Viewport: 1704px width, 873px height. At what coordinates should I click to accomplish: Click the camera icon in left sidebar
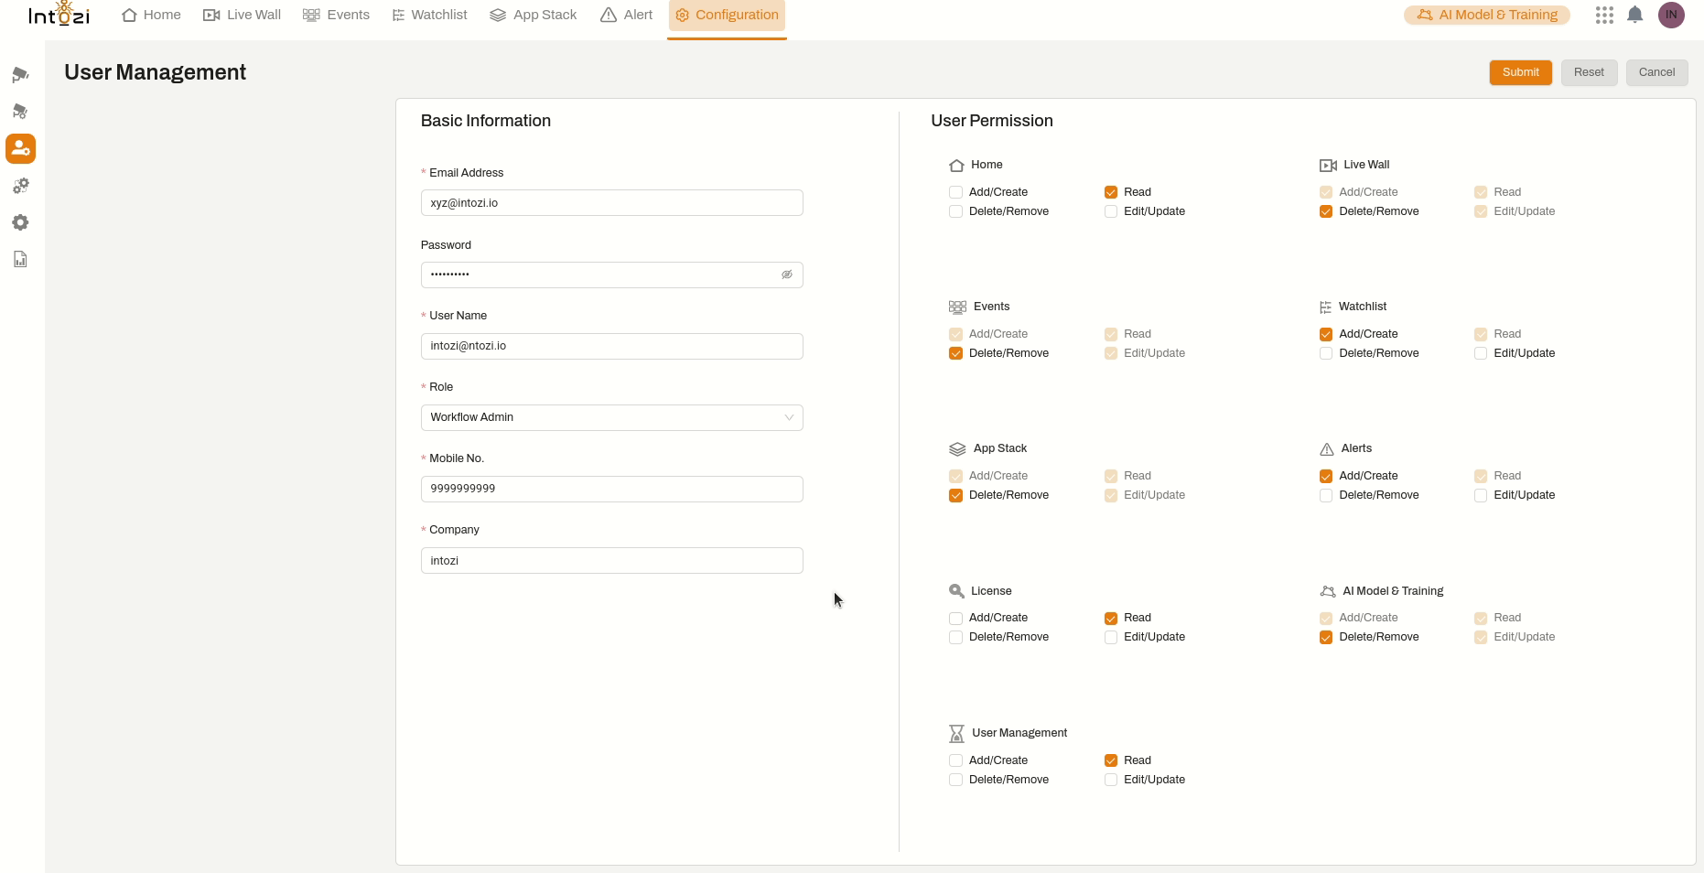pos(20,75)
